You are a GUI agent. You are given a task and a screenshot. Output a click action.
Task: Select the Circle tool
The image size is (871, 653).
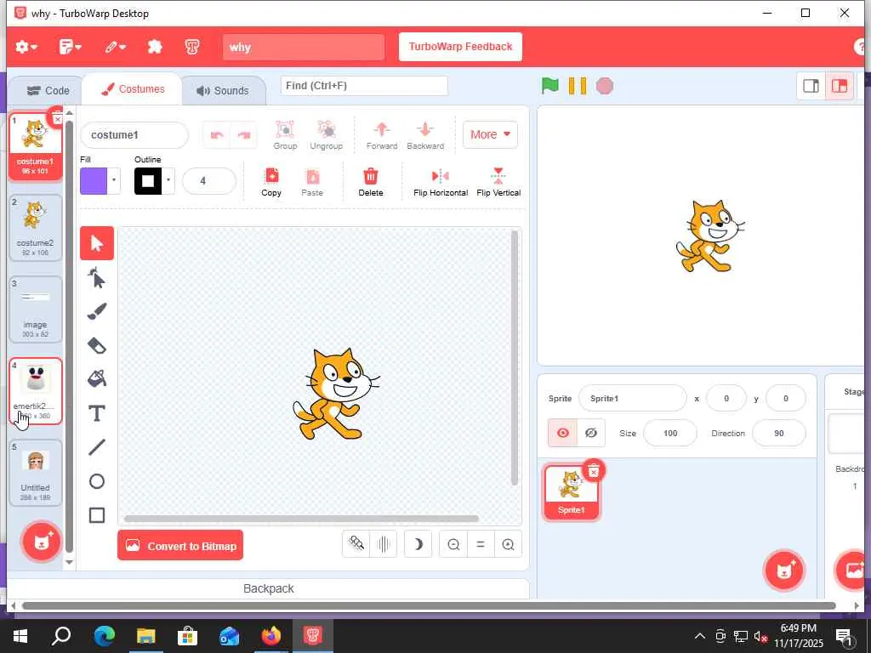97,481
